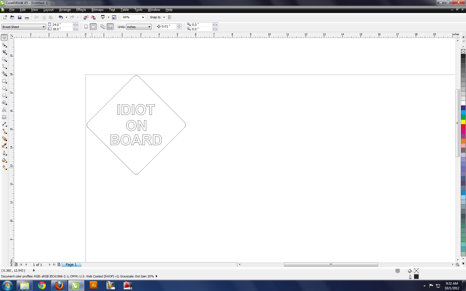The image size is (466, 291).
Task: Go to the first page in navigator
Action: [21, 265]
